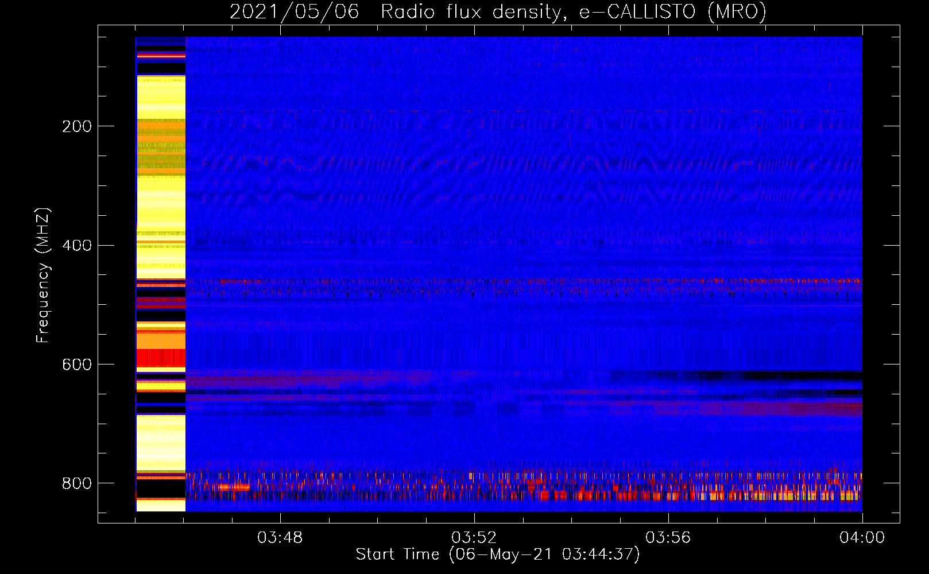Click the 600 frequency tick label
This screenshot has width=929, height=574.
point(76,365)
